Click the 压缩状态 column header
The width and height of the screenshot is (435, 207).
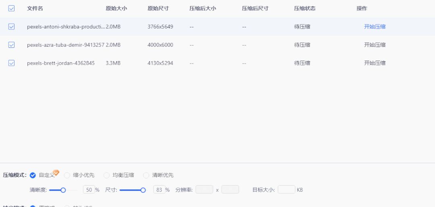pyautogui.click(x=305, y=8)
